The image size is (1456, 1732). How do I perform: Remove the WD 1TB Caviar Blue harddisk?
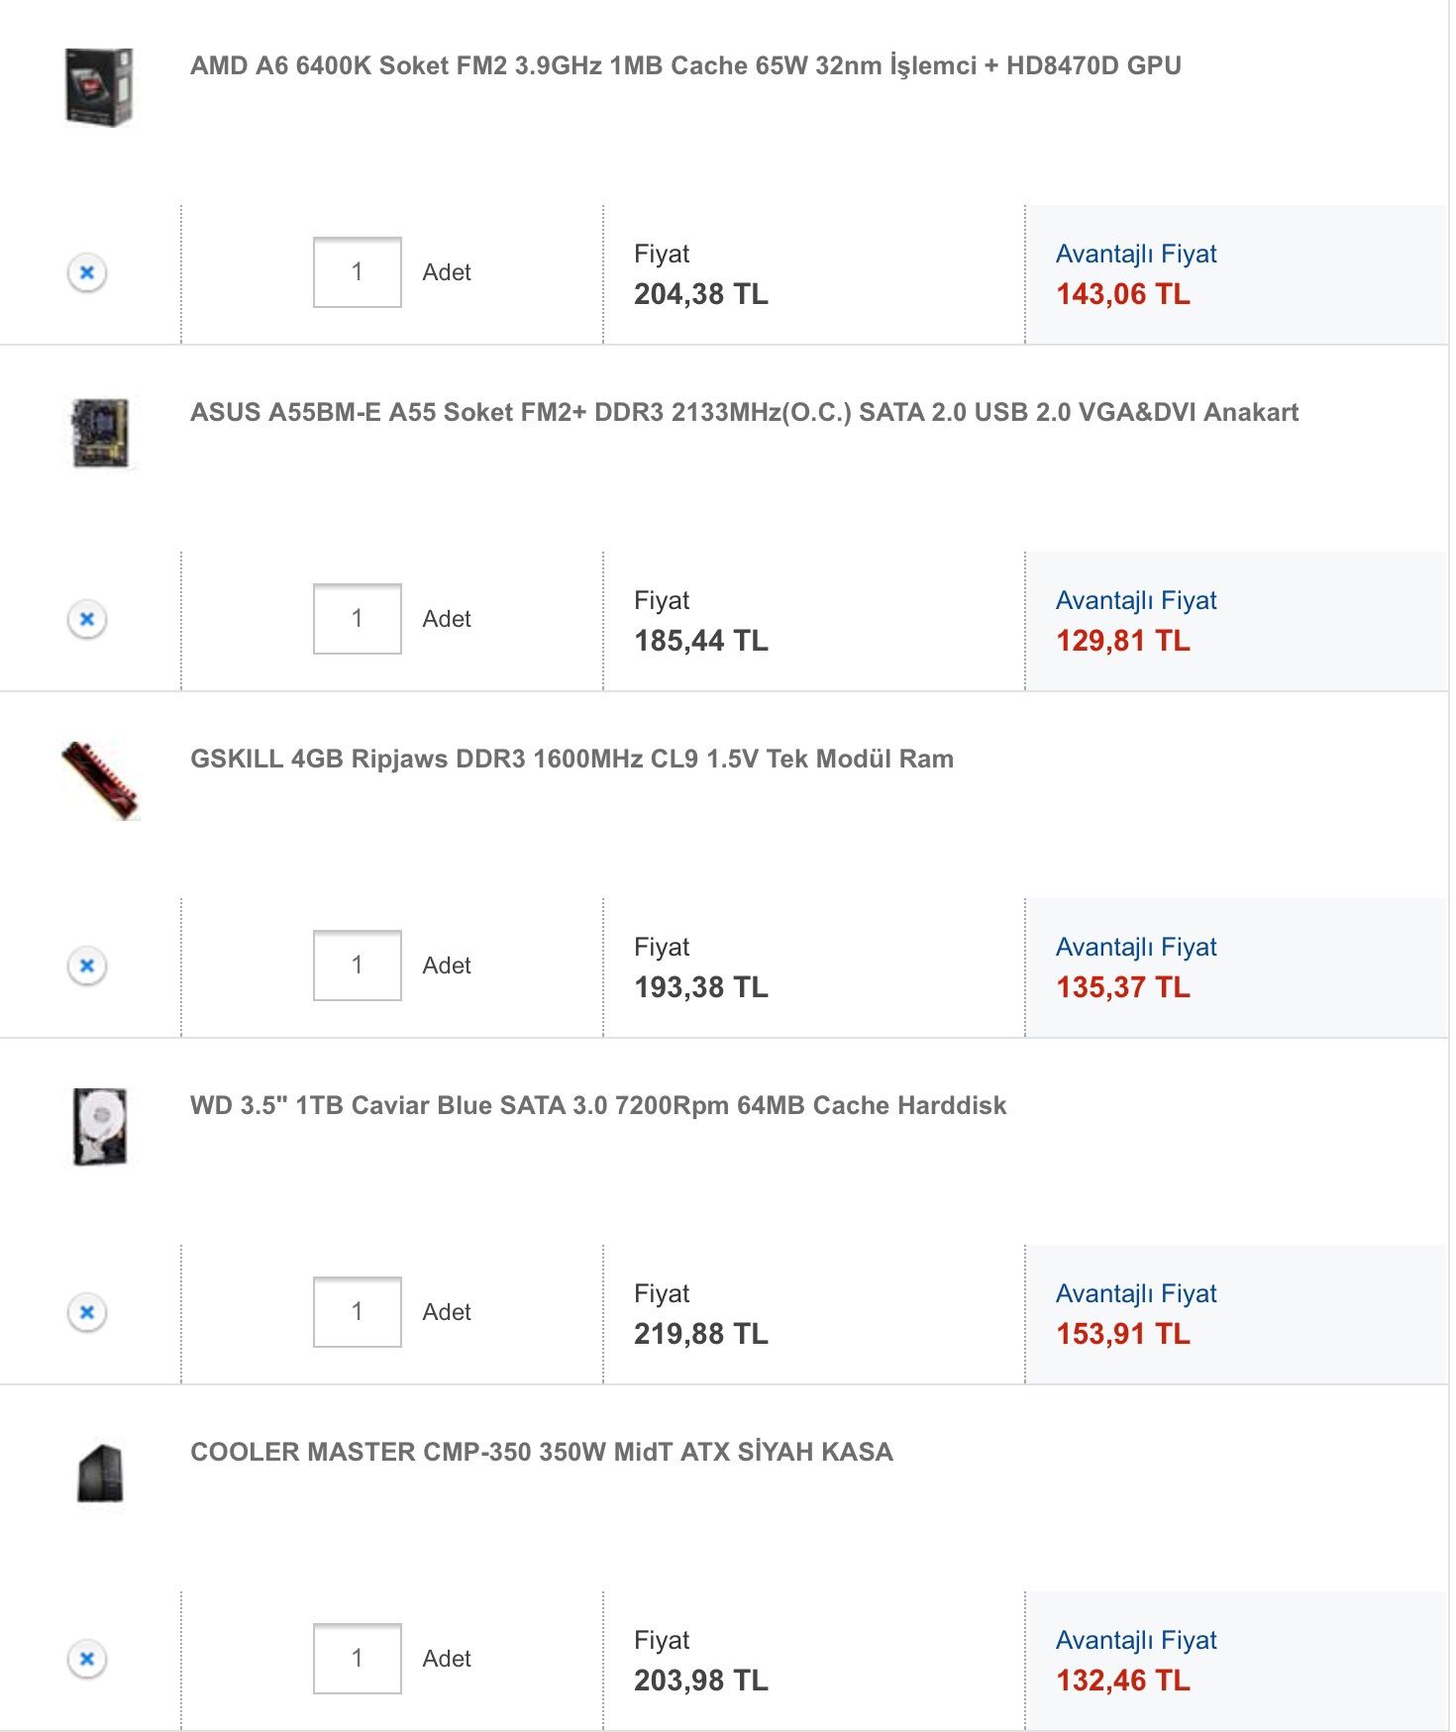coord(87,1312)
